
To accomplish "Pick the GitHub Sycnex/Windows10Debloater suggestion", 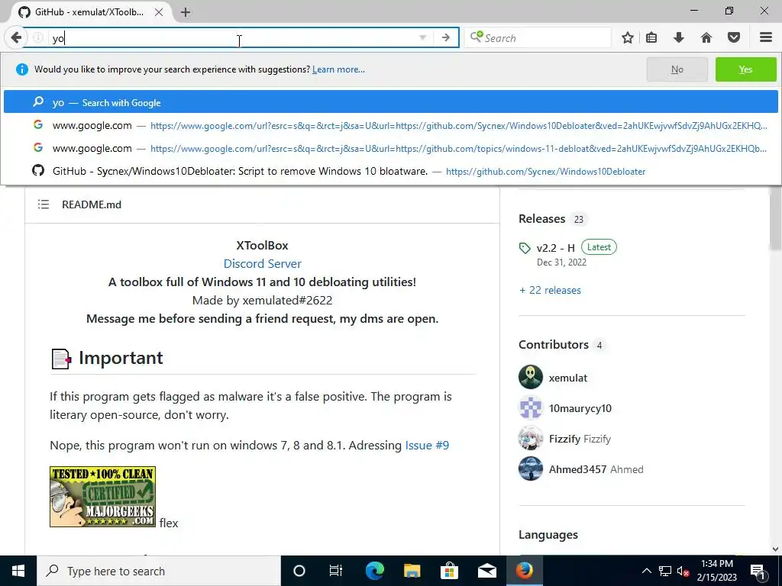I will pyautogui.click(x=390, y=171).
